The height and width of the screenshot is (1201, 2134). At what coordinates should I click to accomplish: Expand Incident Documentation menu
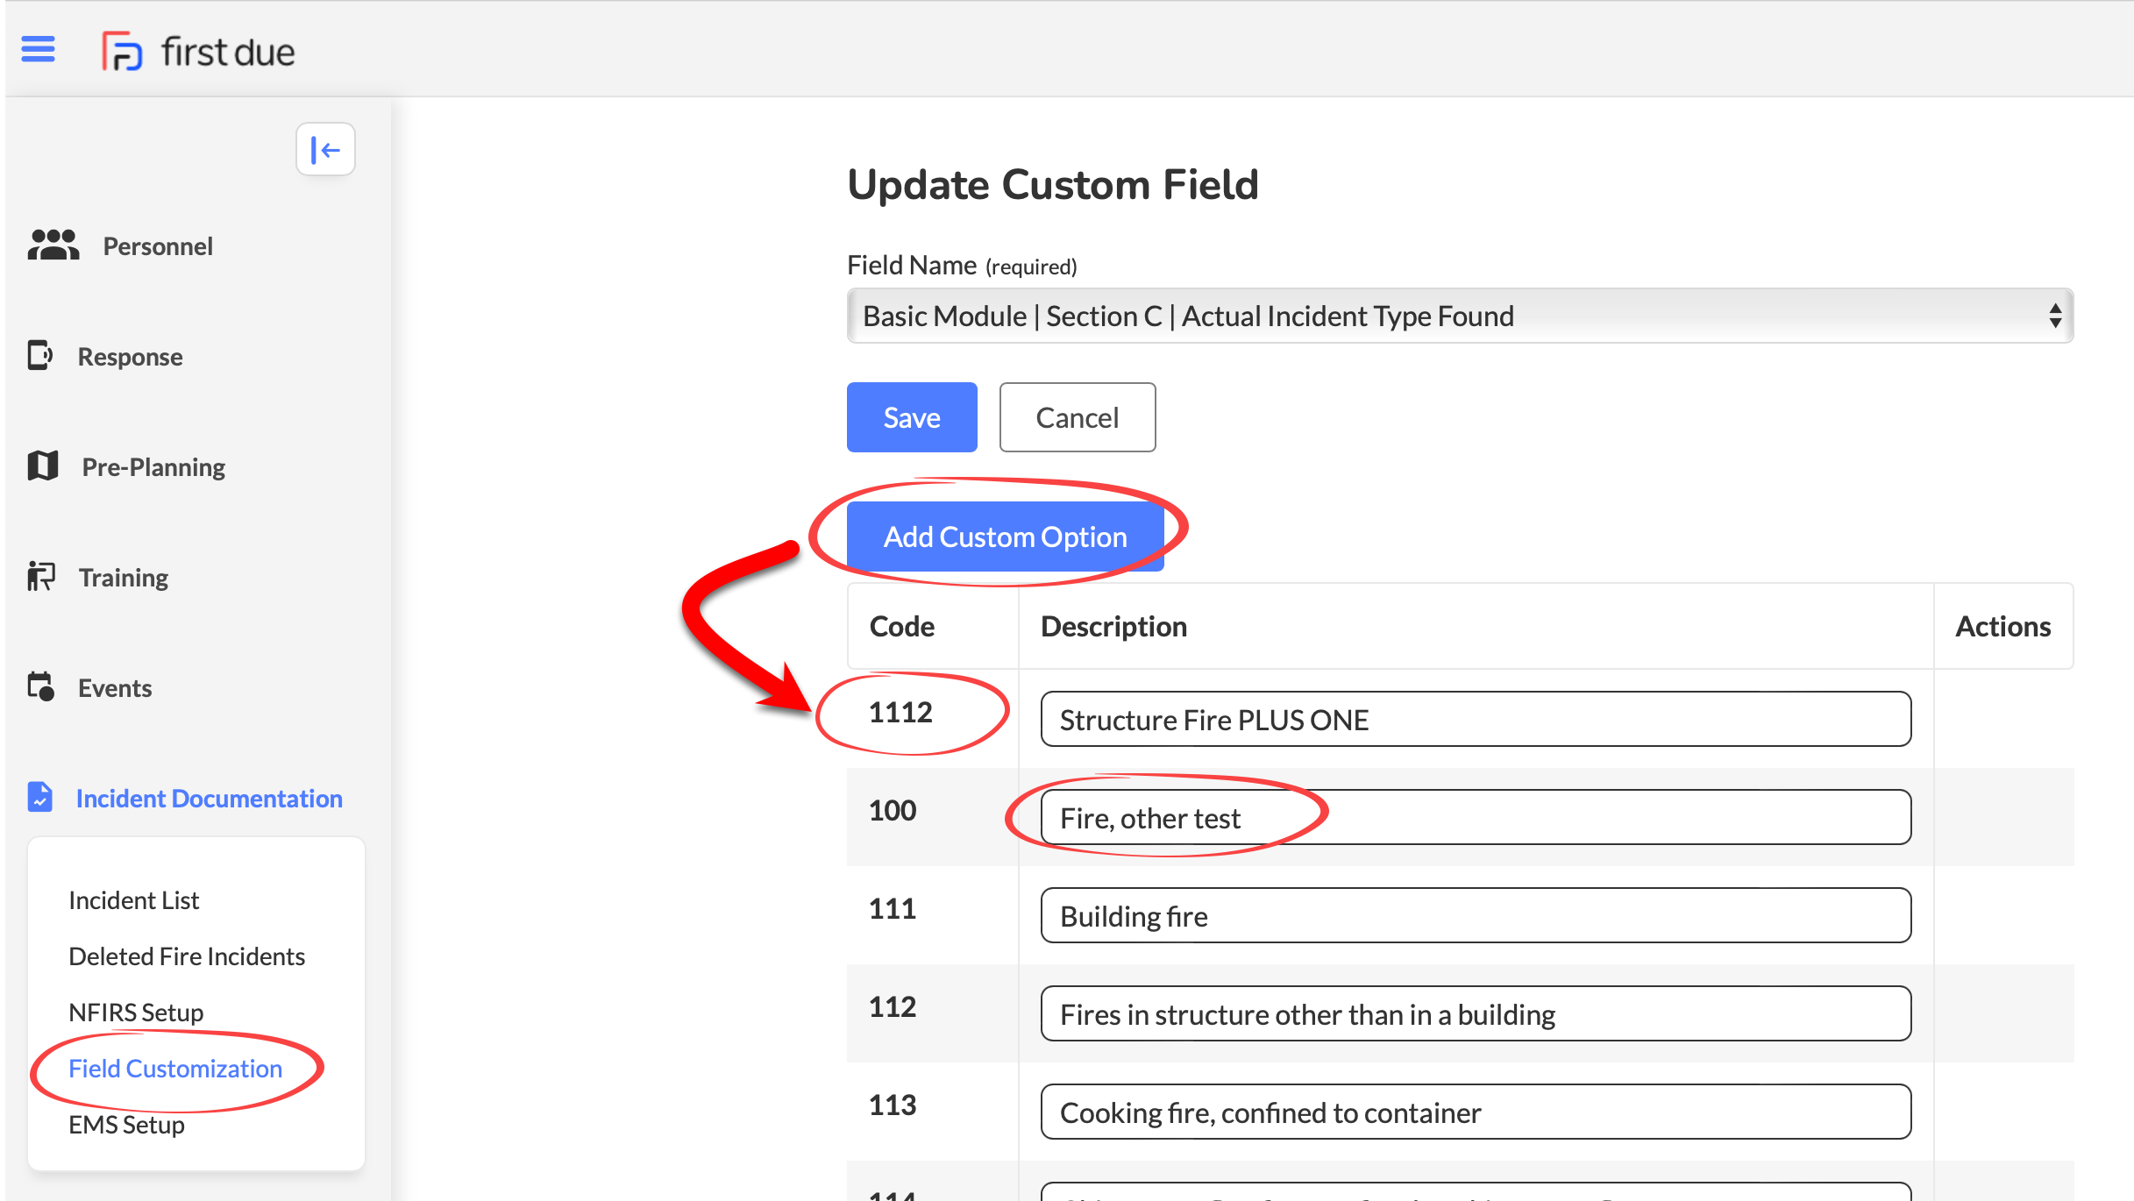[x=209, y=799]
